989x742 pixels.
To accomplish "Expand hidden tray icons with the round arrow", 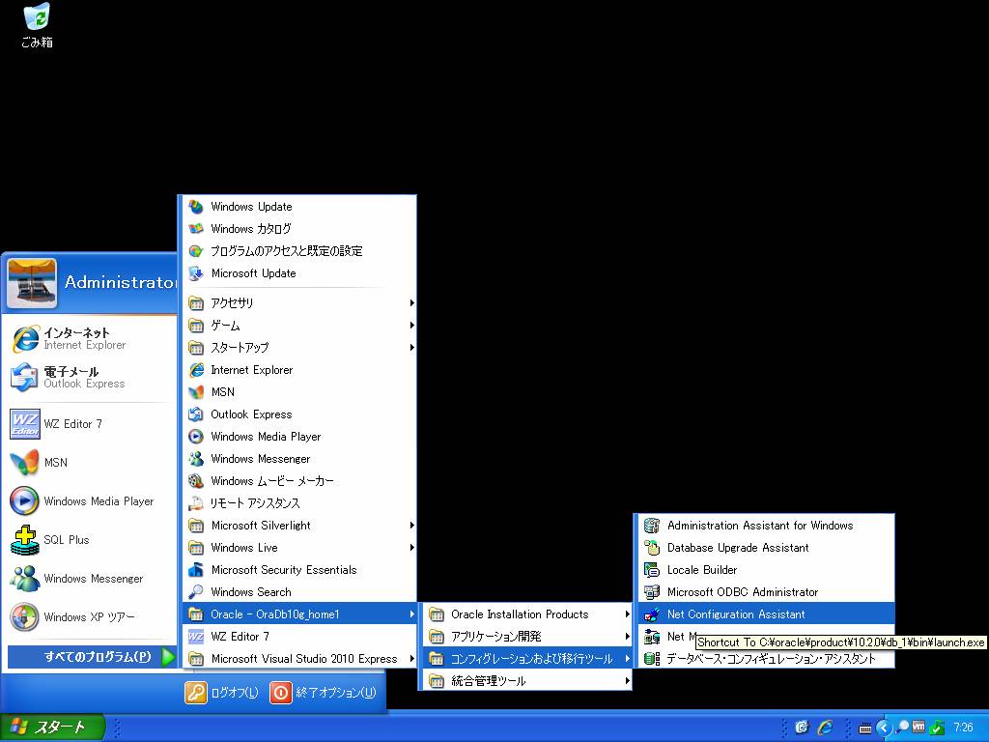I will coord(884,728).
